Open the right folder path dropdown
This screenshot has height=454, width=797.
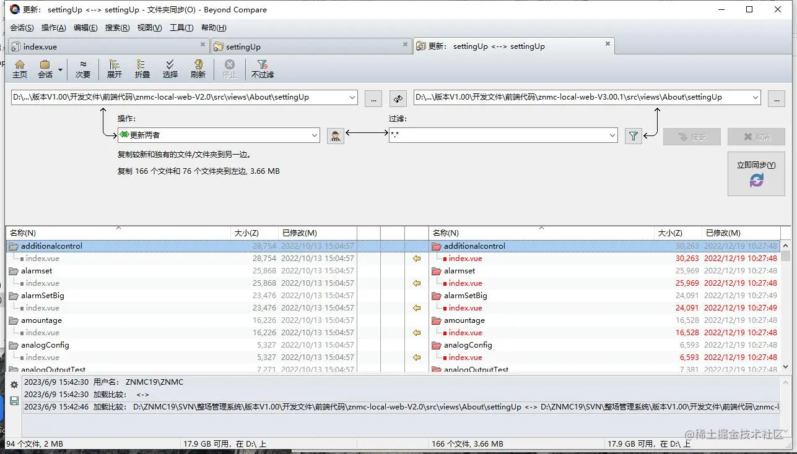[x=756, y=97]
